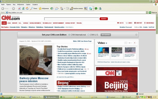The image size is (158, 99).
Task: Go to the Home page icon
Action: click(x=27, y=8)
